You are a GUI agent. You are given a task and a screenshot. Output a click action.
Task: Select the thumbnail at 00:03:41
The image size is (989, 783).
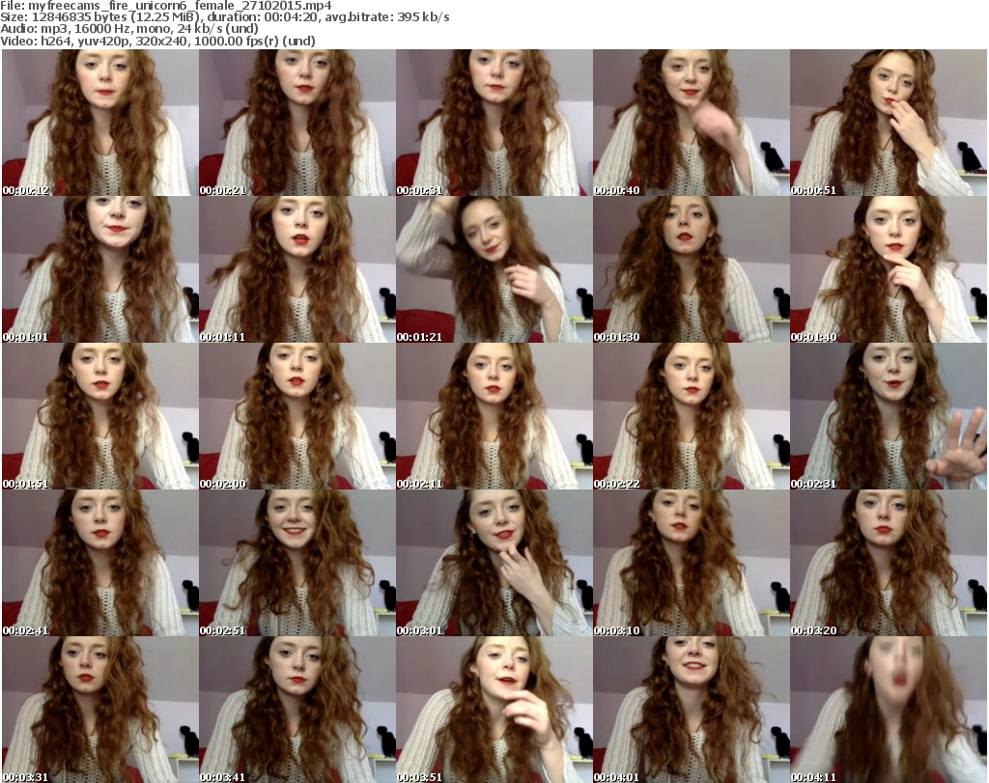297,710
